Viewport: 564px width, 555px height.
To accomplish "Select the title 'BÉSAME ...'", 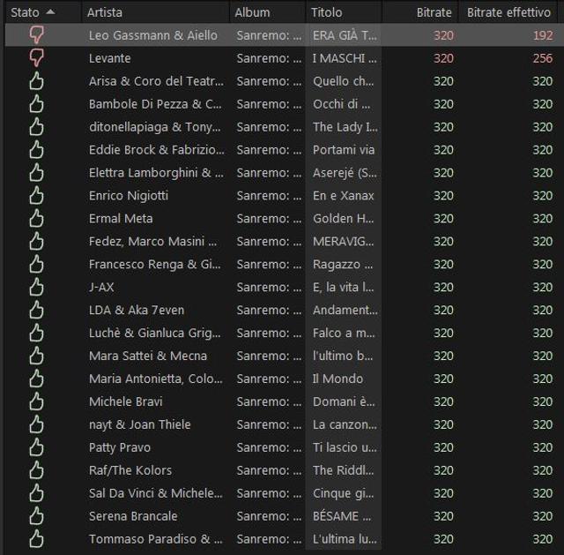I will click(341, 516).
